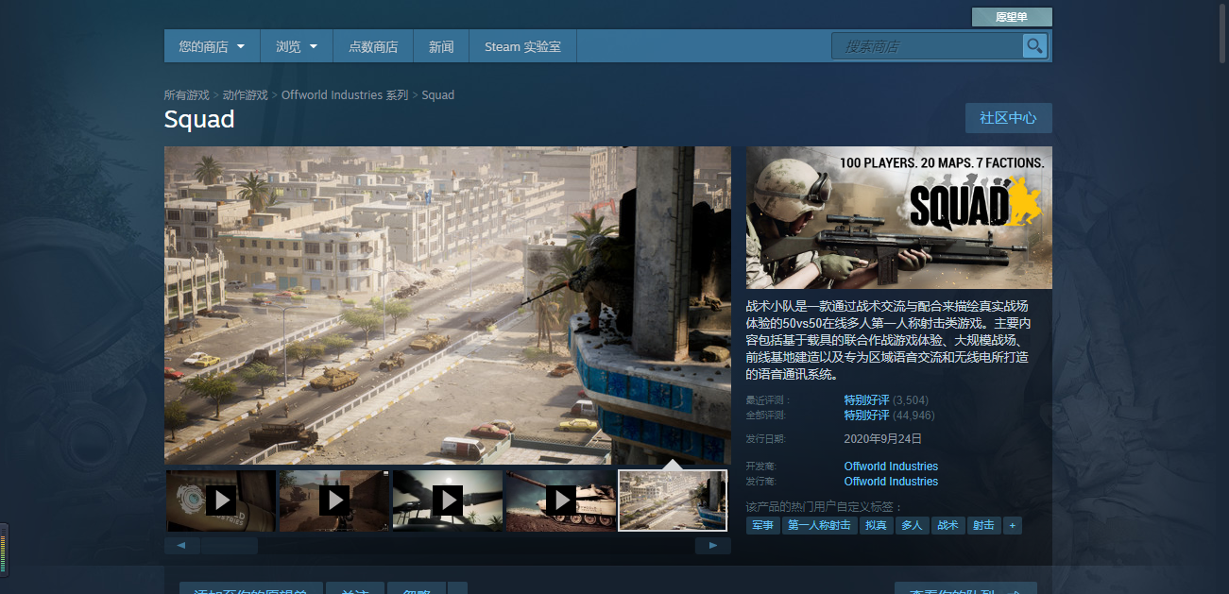Viewport: 1229px width, 594px height.
Task: Open the 浏览 dropdown menu
Action: pyautogui.click(x=297, y=46)
